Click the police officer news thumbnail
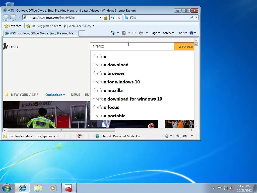Image resolution: width=257 pixels, height=193 pixels. coord(47,115)
